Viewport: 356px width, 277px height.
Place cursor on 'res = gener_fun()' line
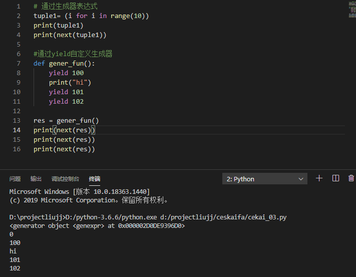[x=66, y=121]
